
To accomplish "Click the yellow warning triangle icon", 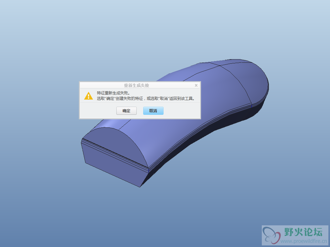I will [89, 96].
